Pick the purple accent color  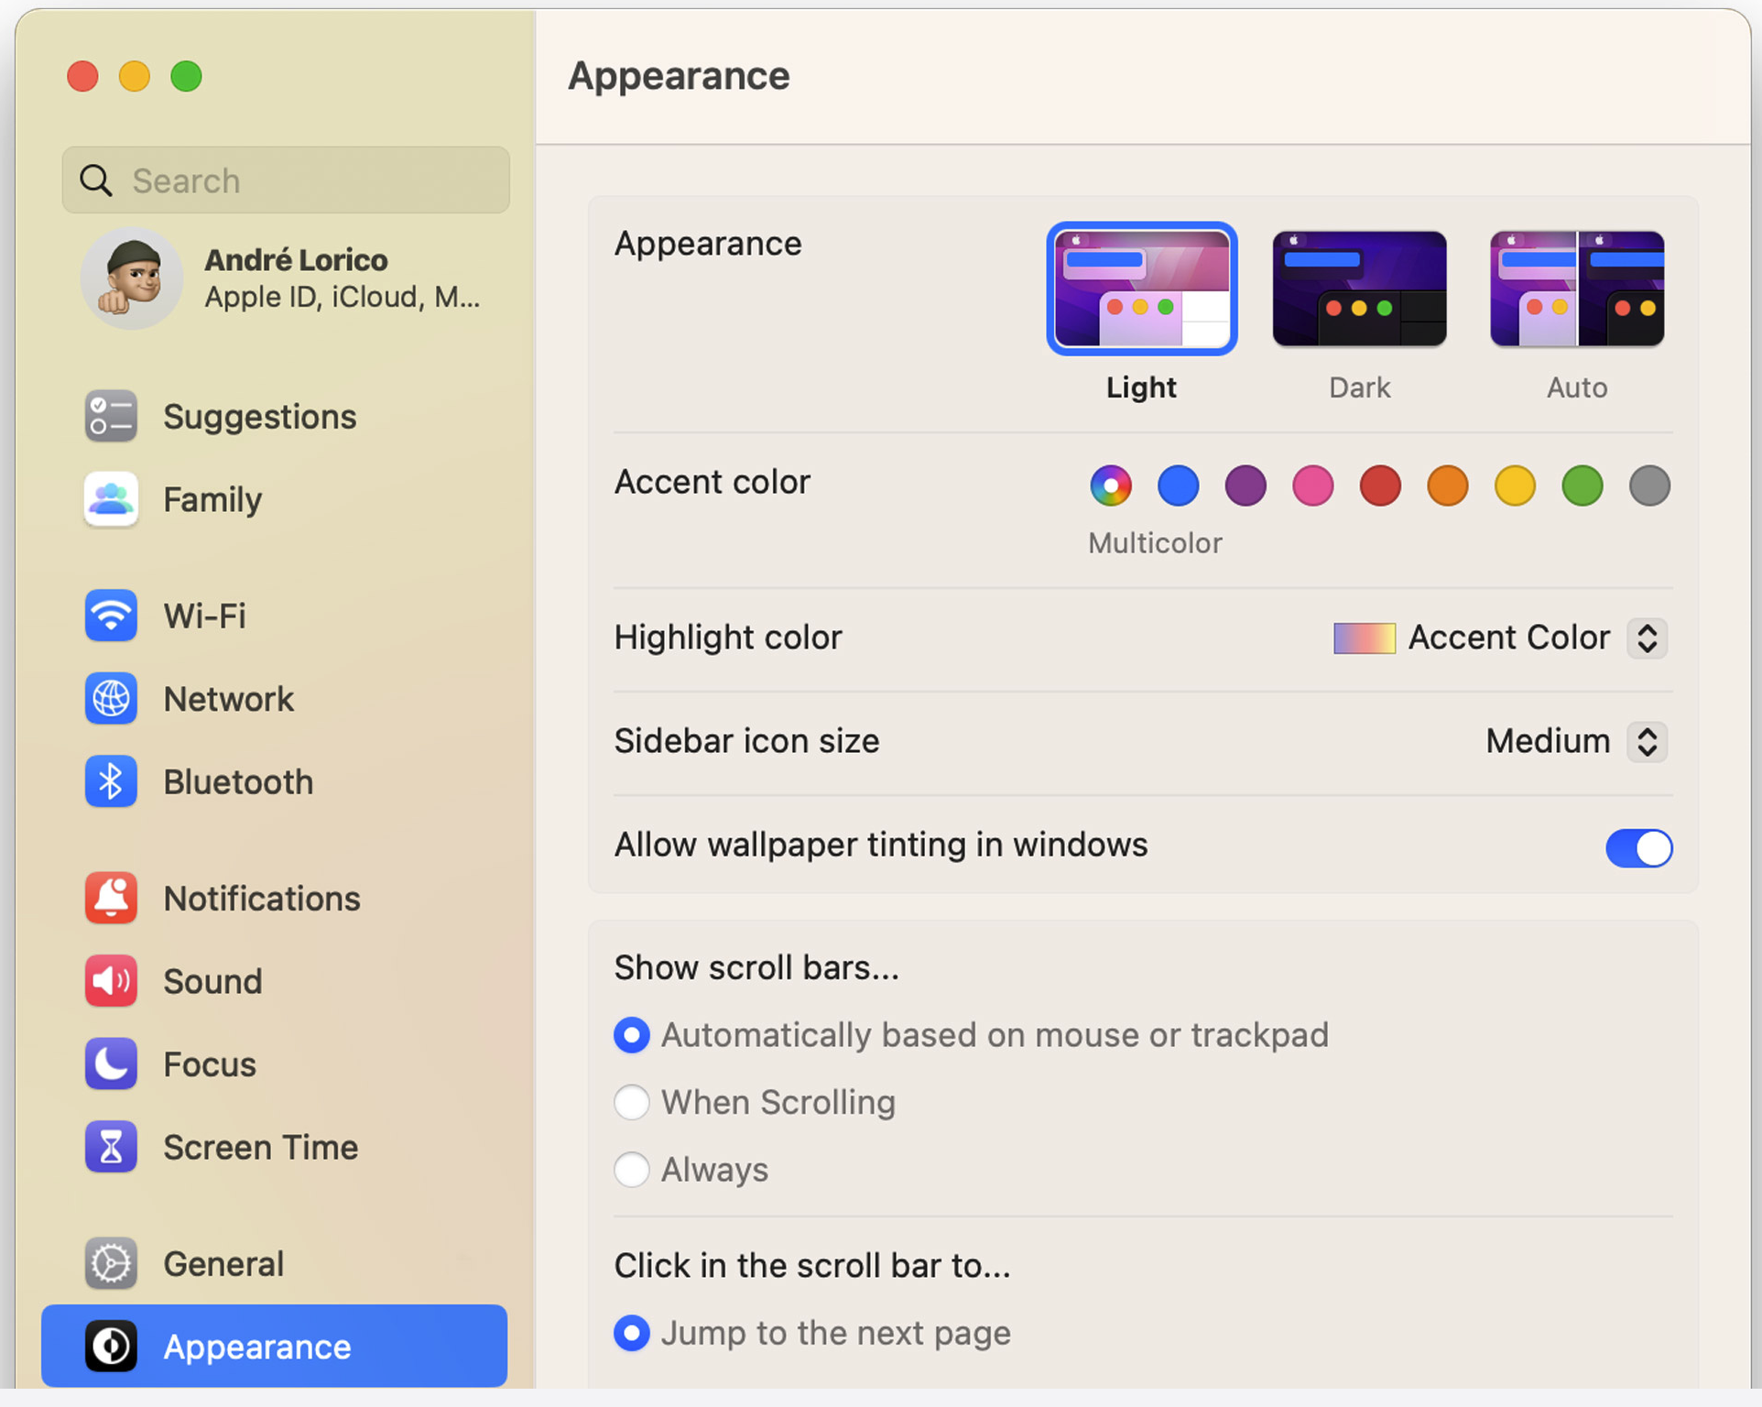(1245, 485)
